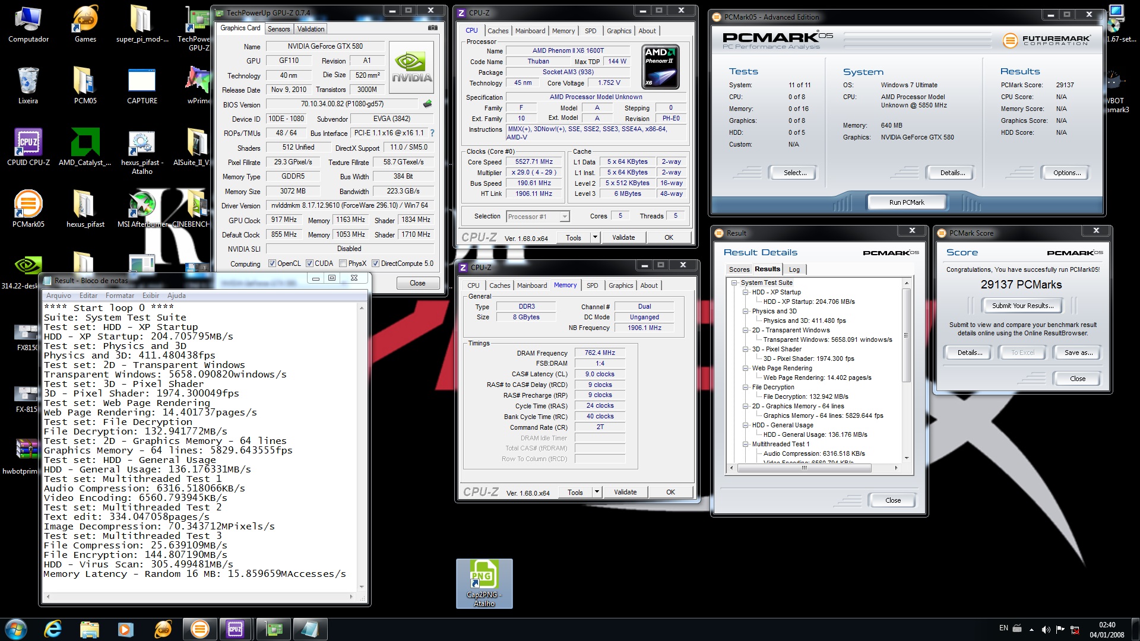Viewport: 1140px width, 641px height.
Task: Click the NVIDIA logo in GPU-Z
Action: (x=411, y=66)
